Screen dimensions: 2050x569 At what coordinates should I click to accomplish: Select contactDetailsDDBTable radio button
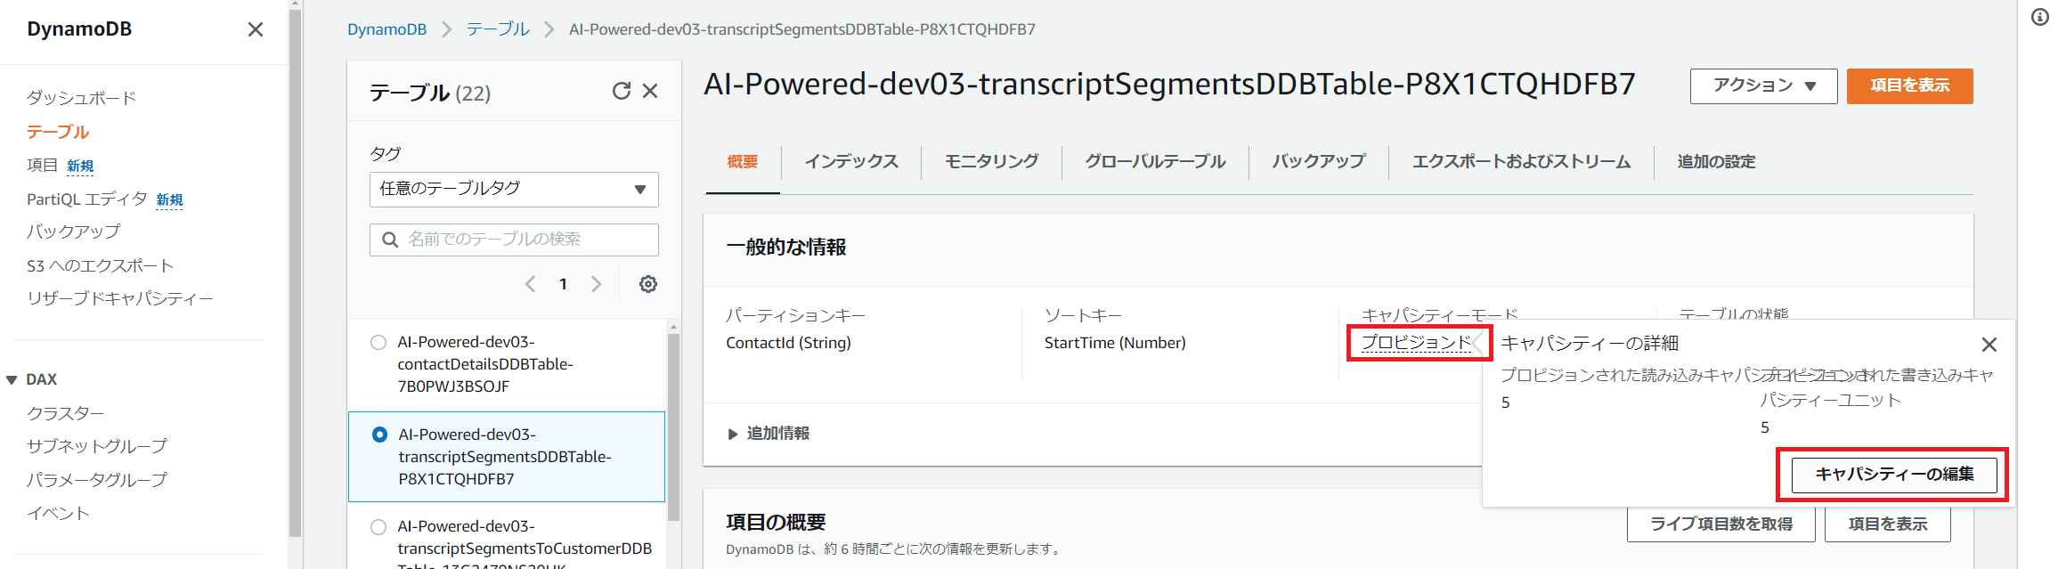point(378,342)
